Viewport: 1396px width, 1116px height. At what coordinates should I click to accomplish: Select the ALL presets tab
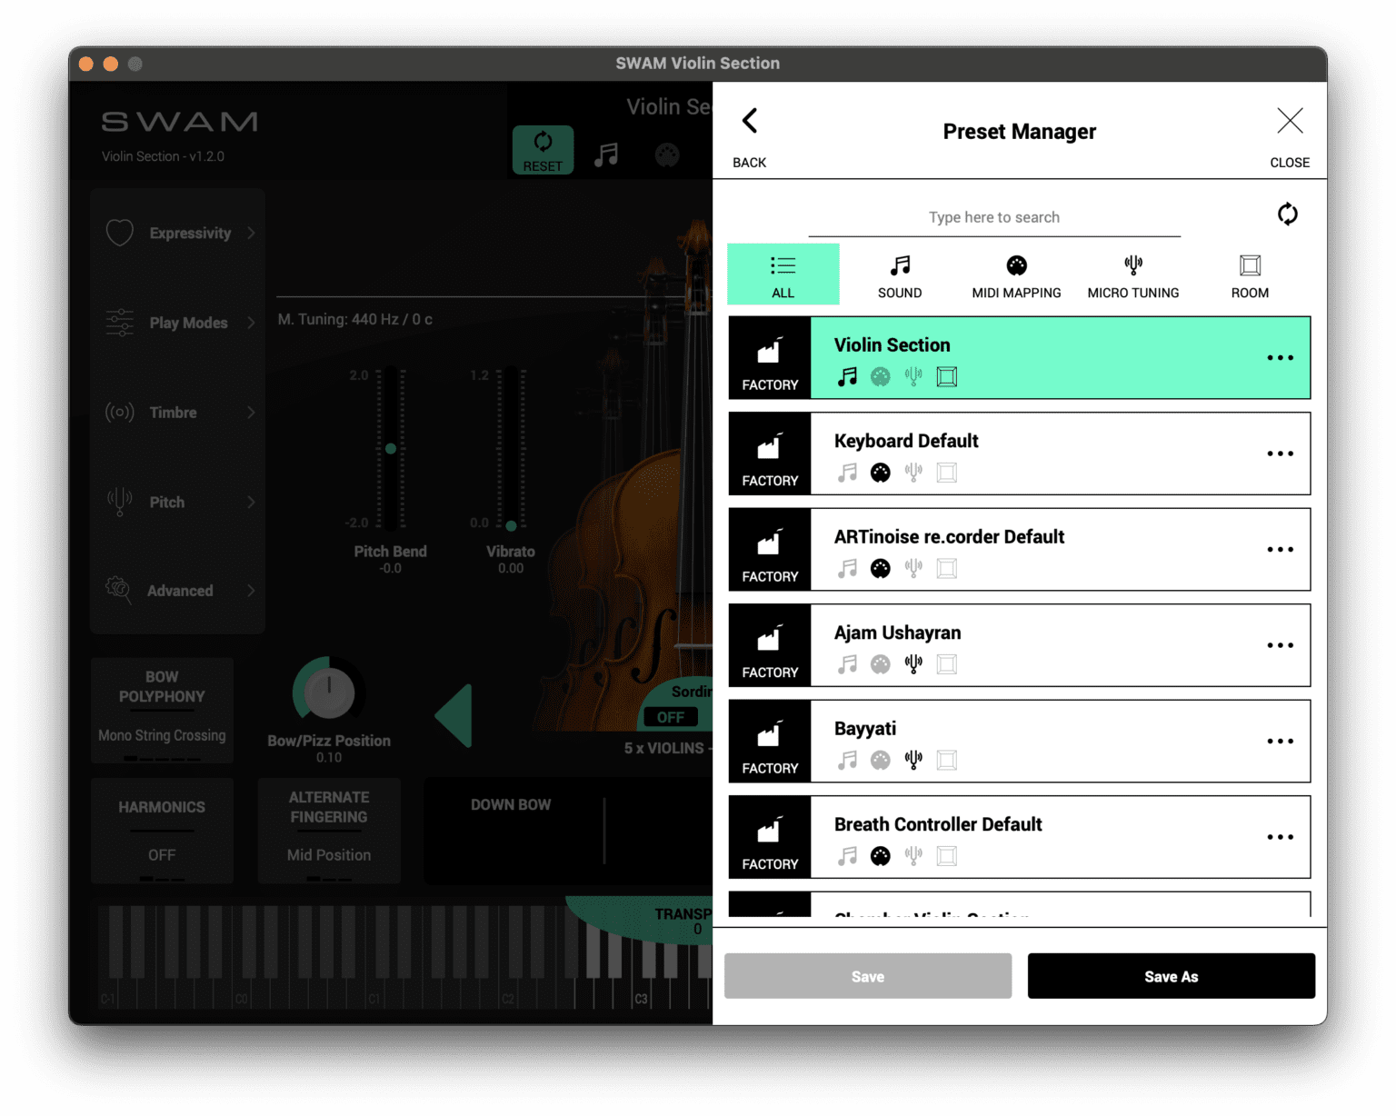[x=783, y=274]
